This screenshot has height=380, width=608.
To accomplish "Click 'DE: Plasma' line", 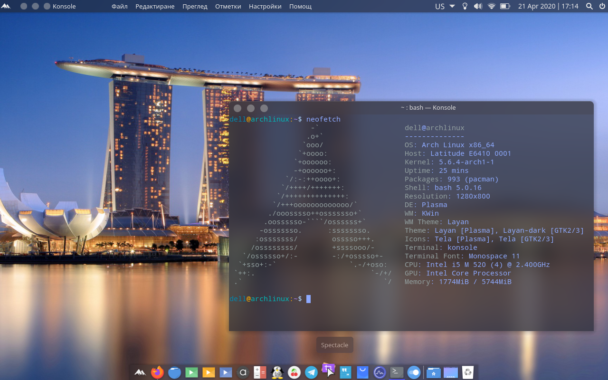I will pyautogui.click(x=426, y=205).
